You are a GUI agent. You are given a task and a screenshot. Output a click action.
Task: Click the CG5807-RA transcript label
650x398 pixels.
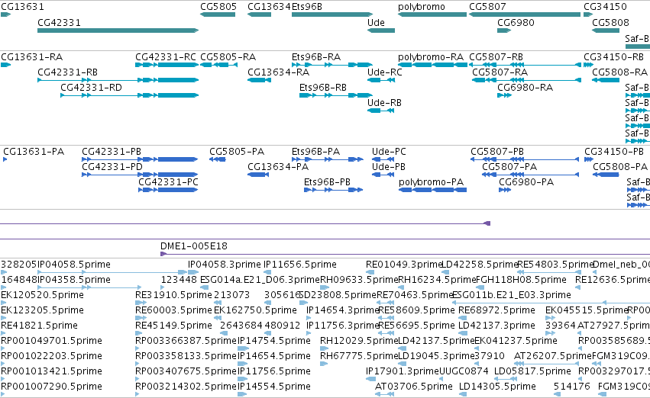[500, 72]
